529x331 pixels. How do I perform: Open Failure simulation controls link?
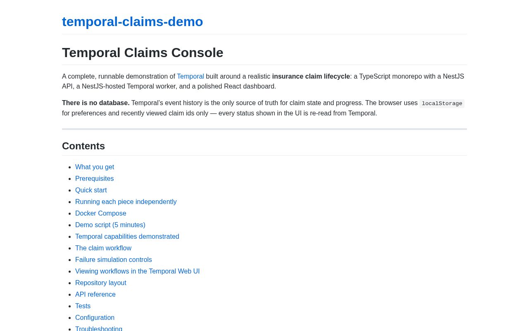click(114, 260)
